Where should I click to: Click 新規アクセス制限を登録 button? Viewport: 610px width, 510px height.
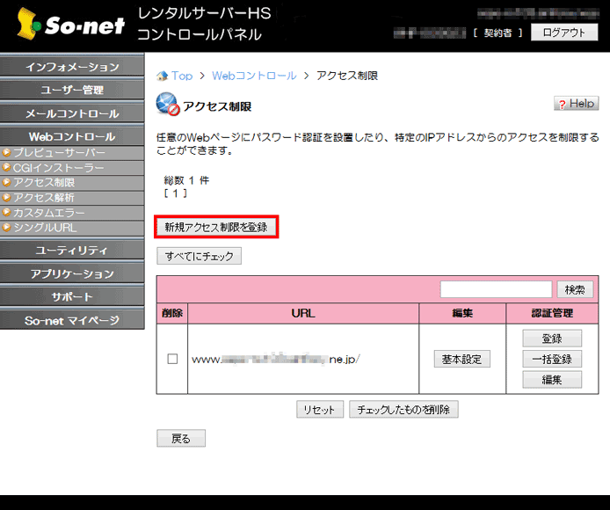tap(216, 227)
